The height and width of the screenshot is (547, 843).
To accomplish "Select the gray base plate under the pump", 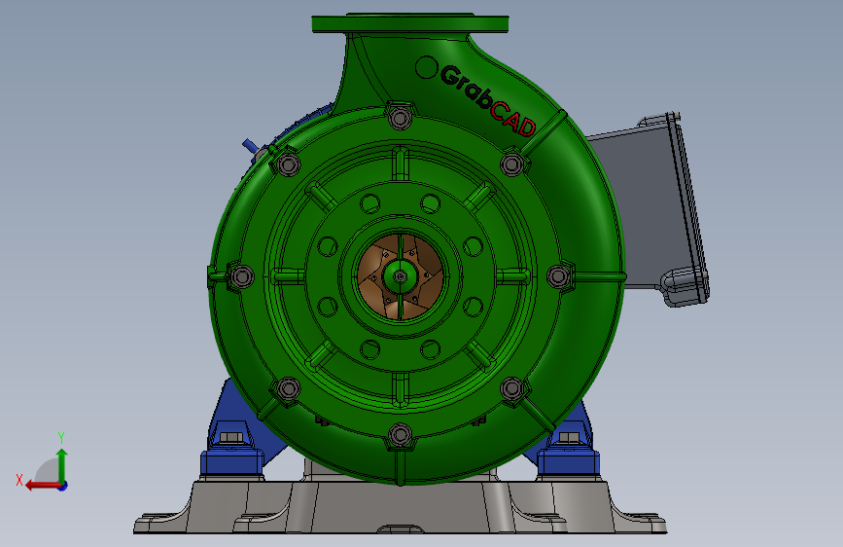I will [400, 506].
